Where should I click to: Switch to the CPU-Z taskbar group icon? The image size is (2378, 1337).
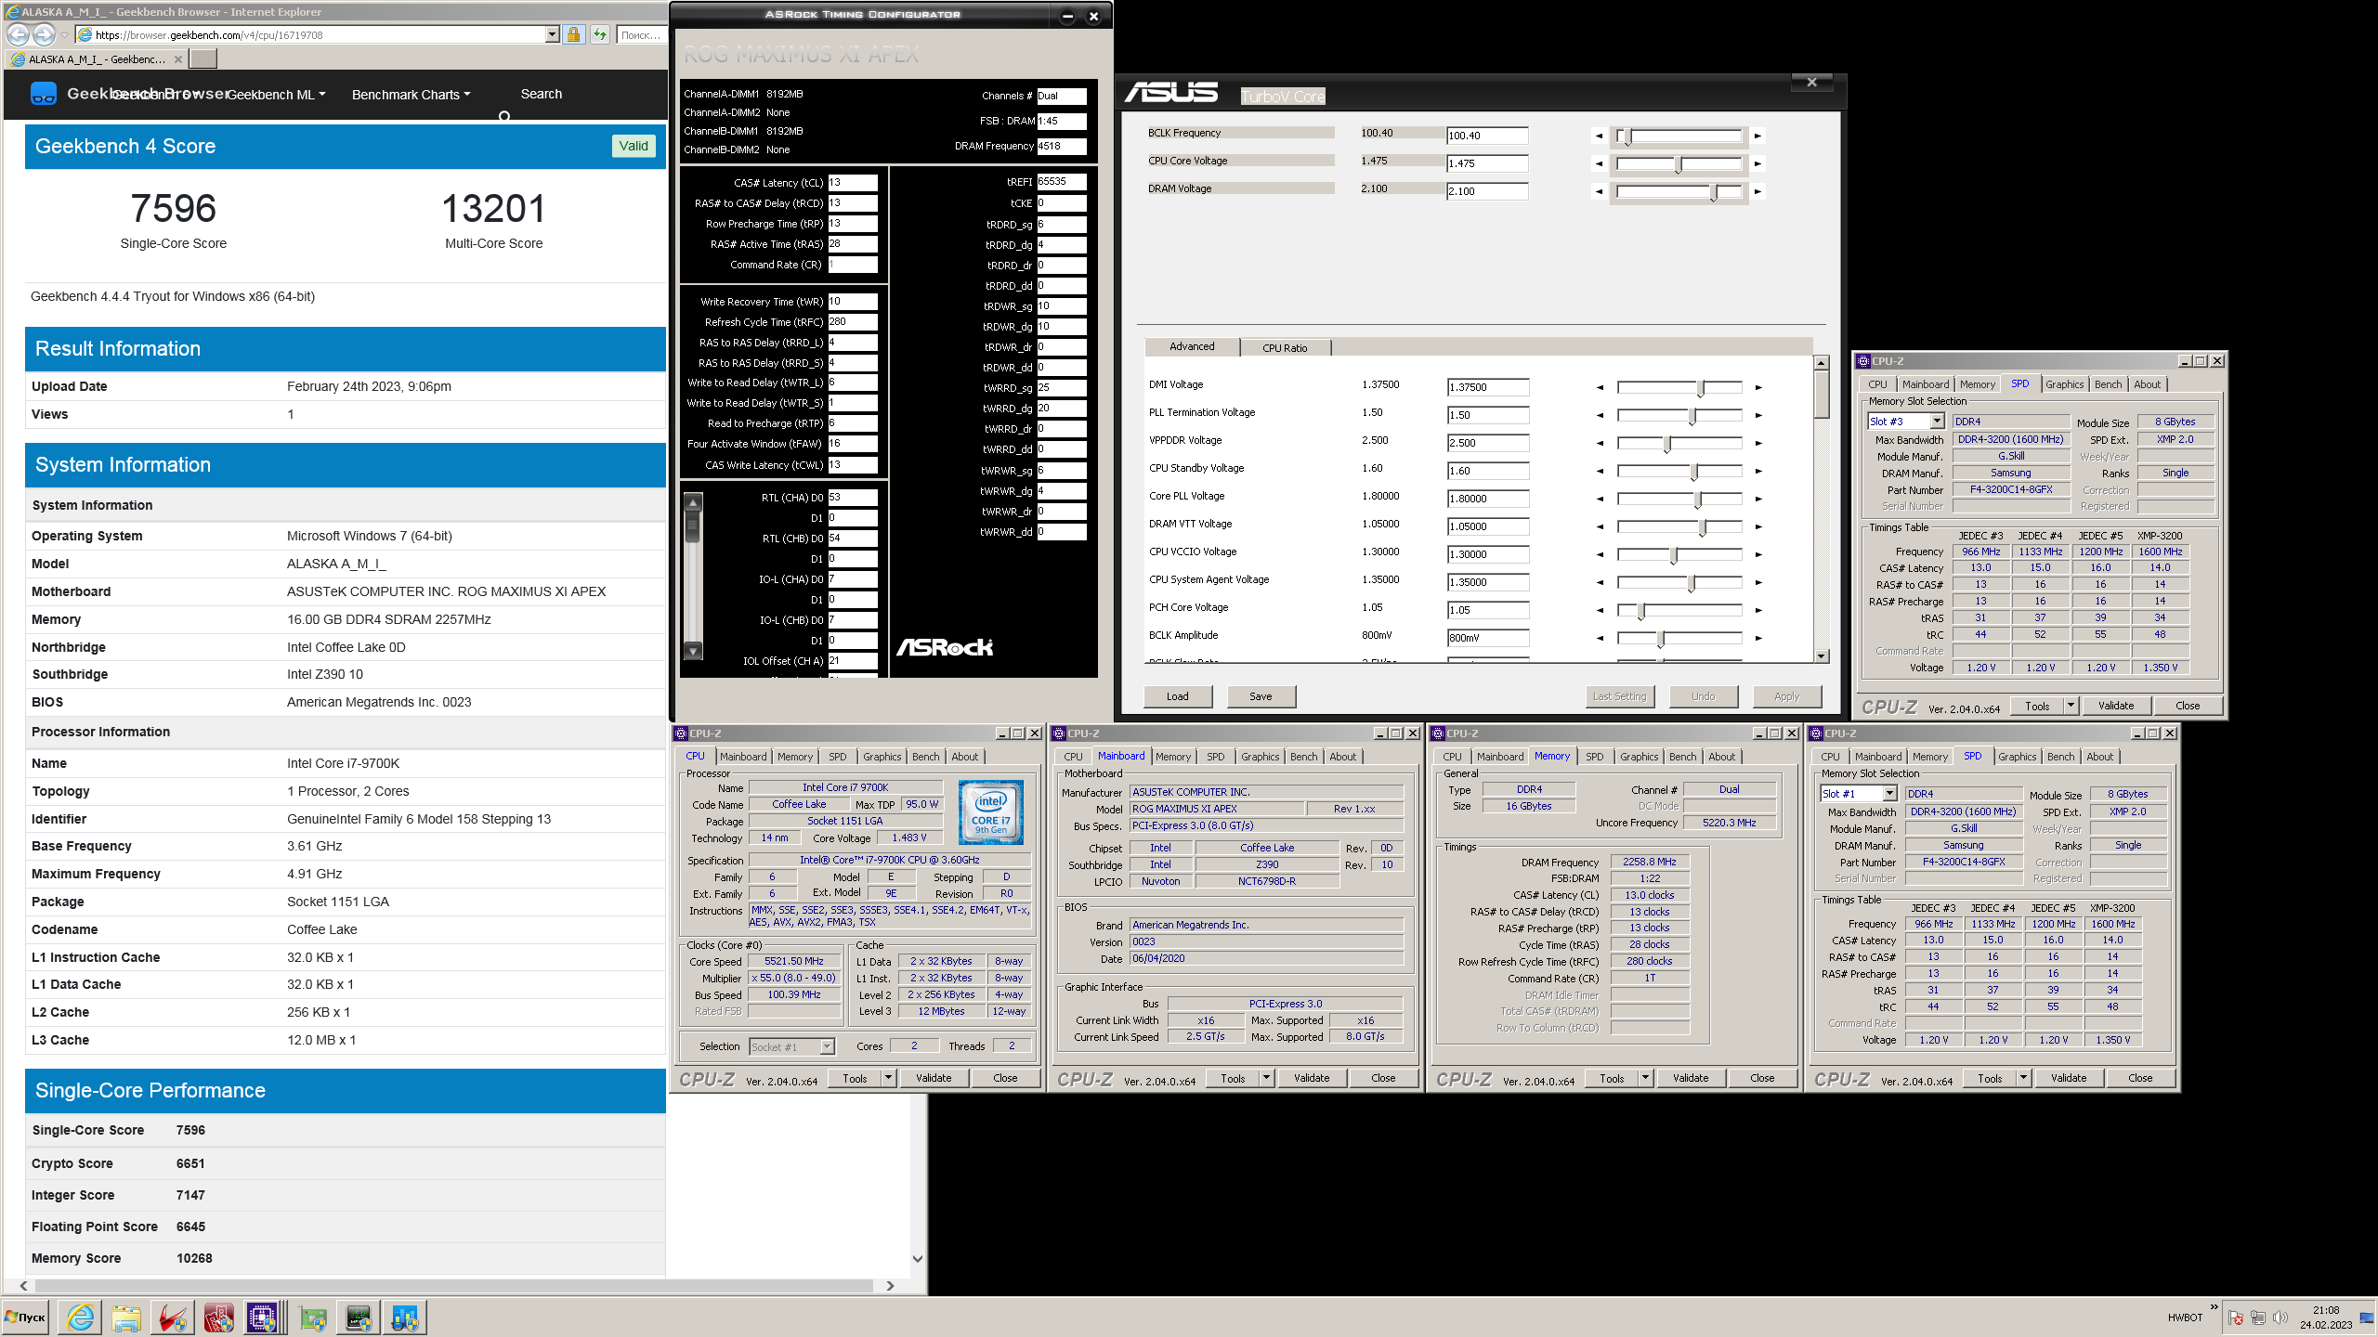(264, 1317)
